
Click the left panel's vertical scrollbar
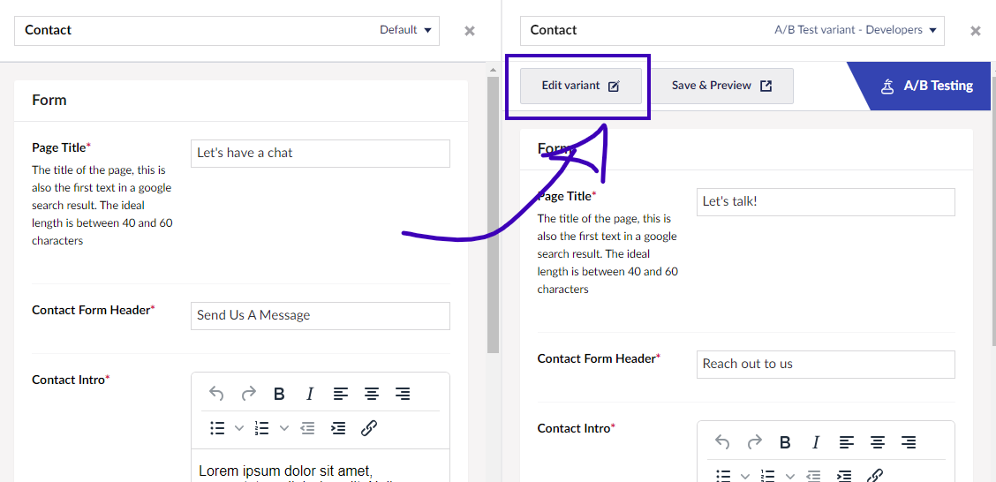coord(493,212)
